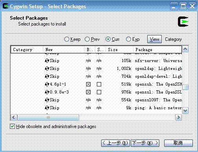Click the cycle icon in the 1,002k openldap row
This screenshot has height=152, width=198.
[x=47, y=69]
